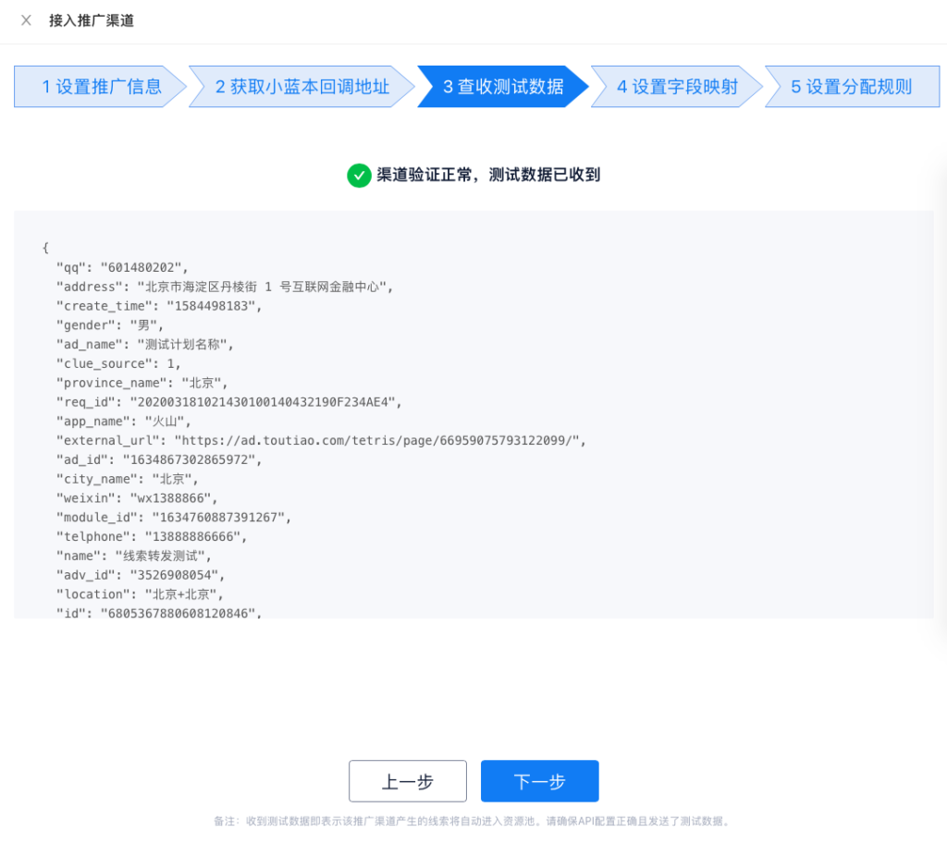This screenshot has height=844, width=947.
Task: Click the name value 线索转发测试
Action: (163, 556)
